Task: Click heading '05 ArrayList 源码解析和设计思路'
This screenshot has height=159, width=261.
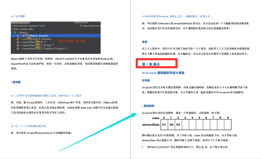Action: coord(163,73)
